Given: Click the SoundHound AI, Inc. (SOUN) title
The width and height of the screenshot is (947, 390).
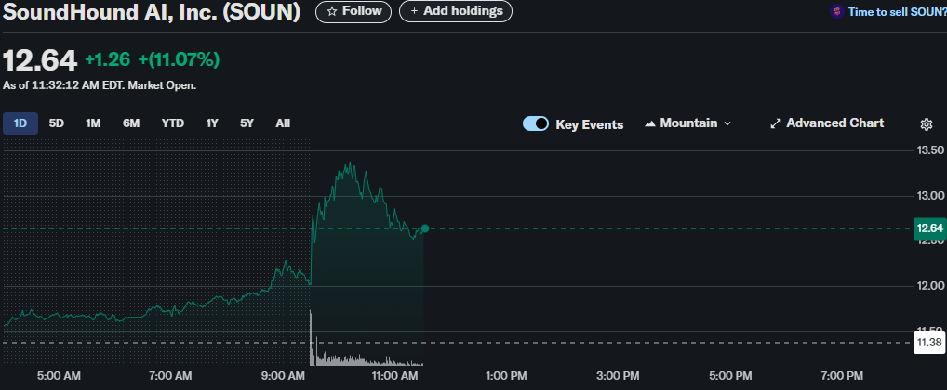Looking at the screenshot, I should click(152, 11).
